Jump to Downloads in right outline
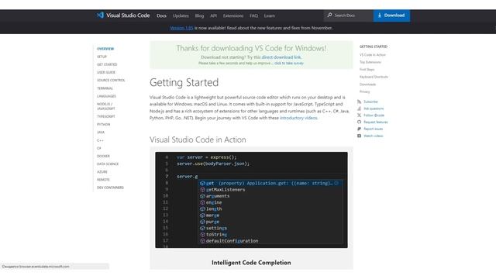This screenshot has width=496, height=279. point(367,84)
